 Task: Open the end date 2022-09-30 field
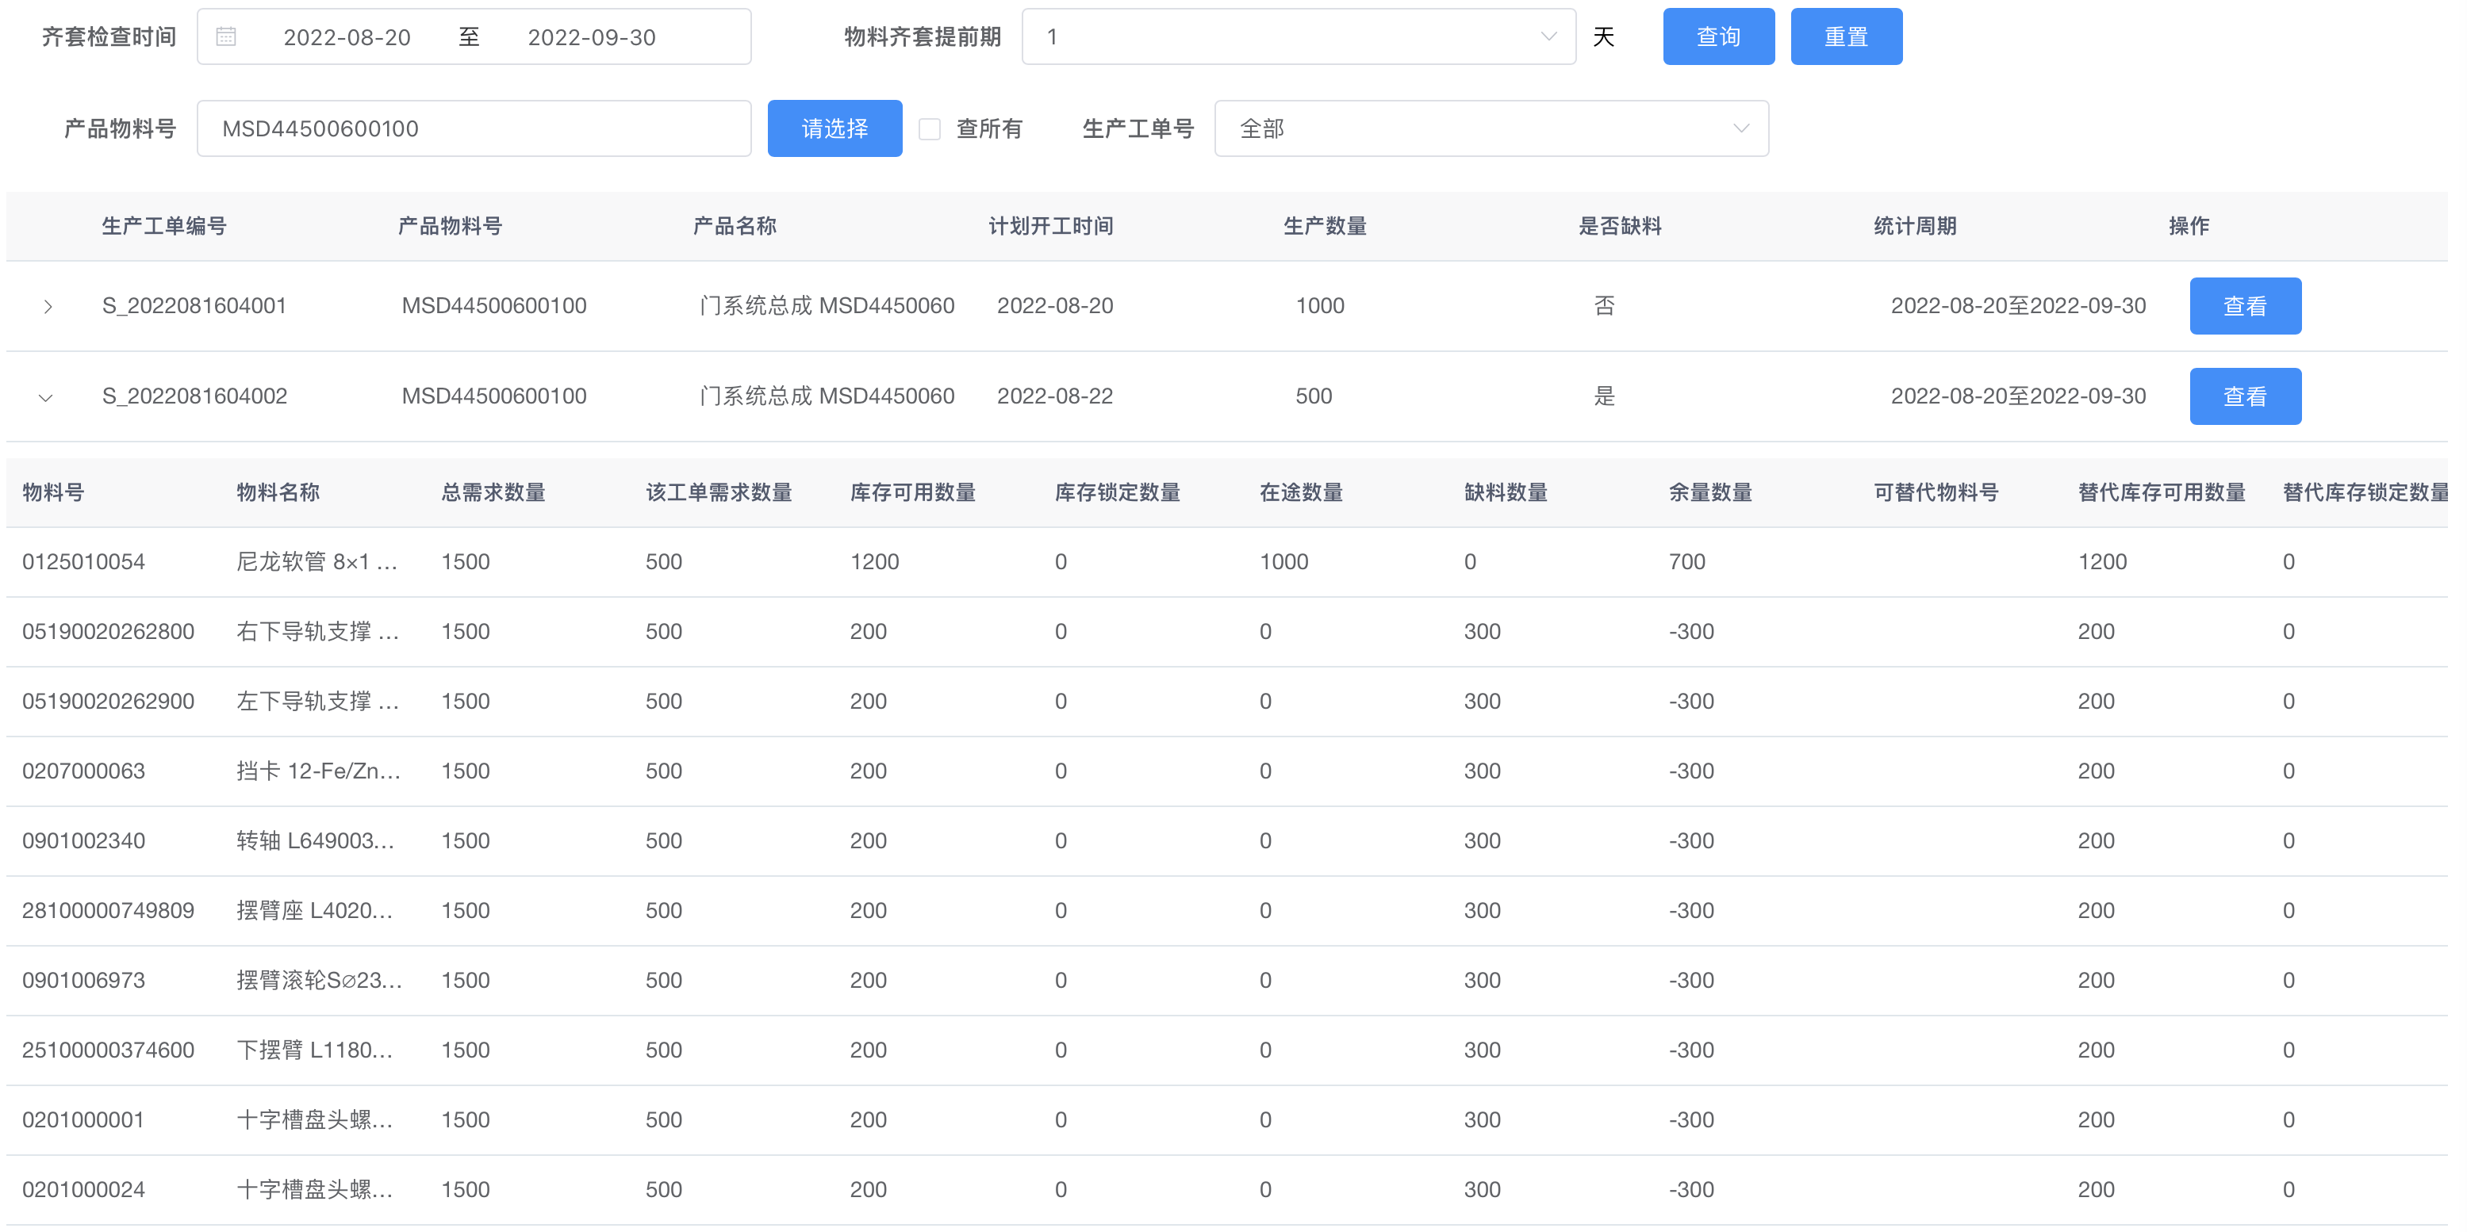pos(591,37)
